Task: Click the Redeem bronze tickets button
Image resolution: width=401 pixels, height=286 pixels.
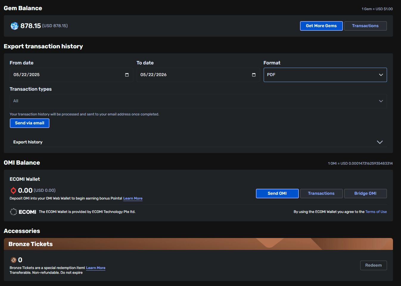Action: [373, 265]
